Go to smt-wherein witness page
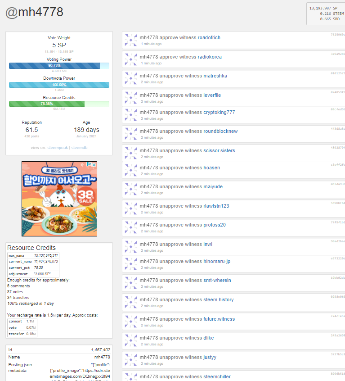The height and width of the screenshot is (381, 345). [217, 281]
